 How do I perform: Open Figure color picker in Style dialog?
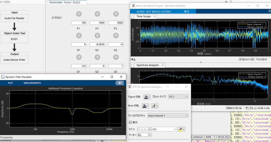point(147,97)
